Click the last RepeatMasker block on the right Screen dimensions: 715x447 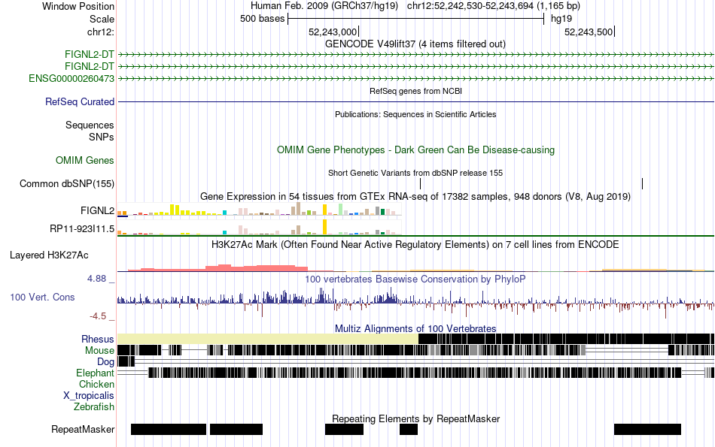647,429
